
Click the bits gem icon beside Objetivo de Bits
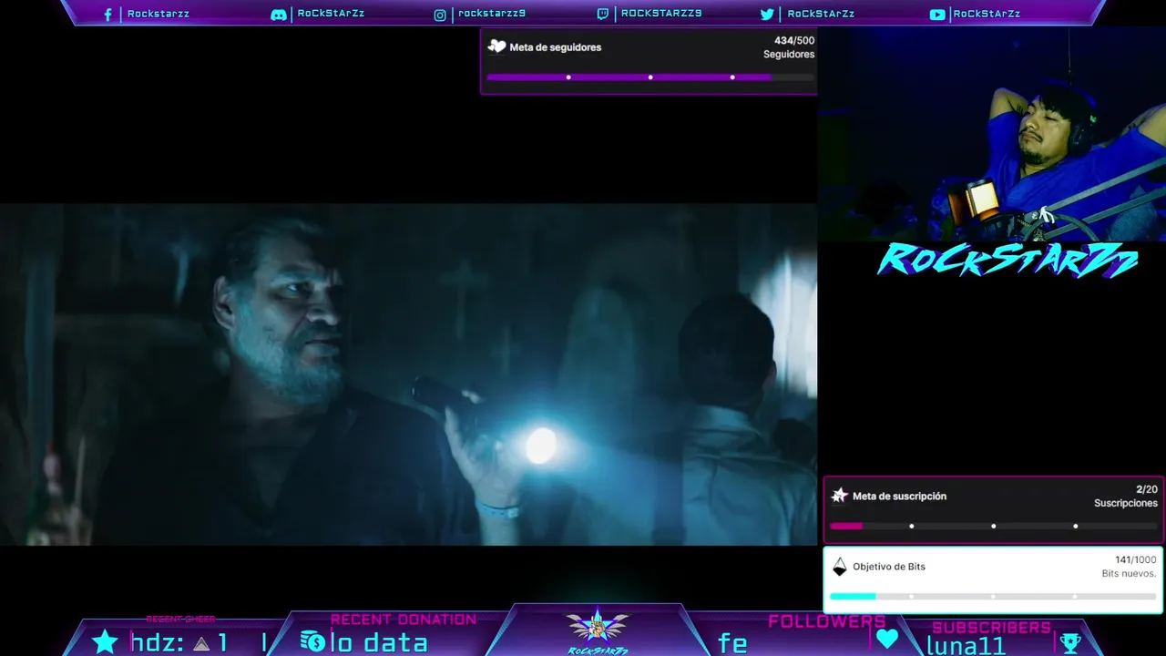840,567
